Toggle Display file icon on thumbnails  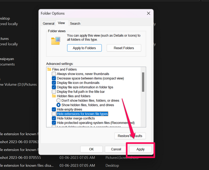54,83
